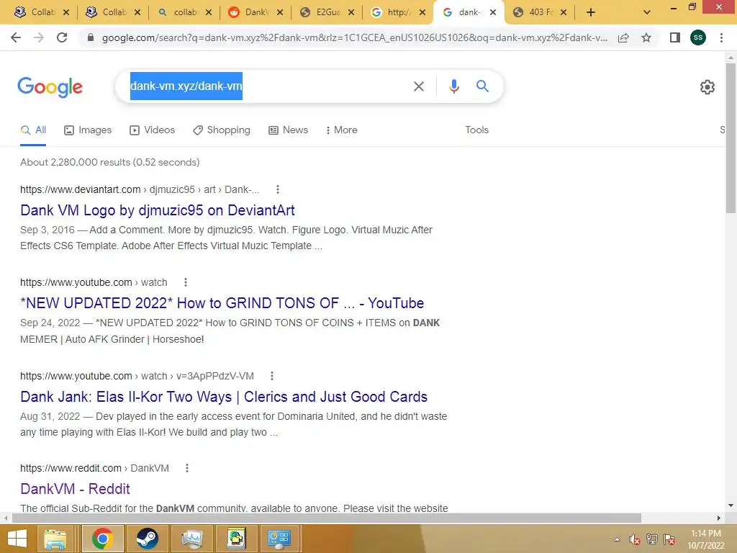The height and width of the screenshot is (553, 737).
Task: Clear the search box with X
Action: pyautogui.click(x=418, y=86)
